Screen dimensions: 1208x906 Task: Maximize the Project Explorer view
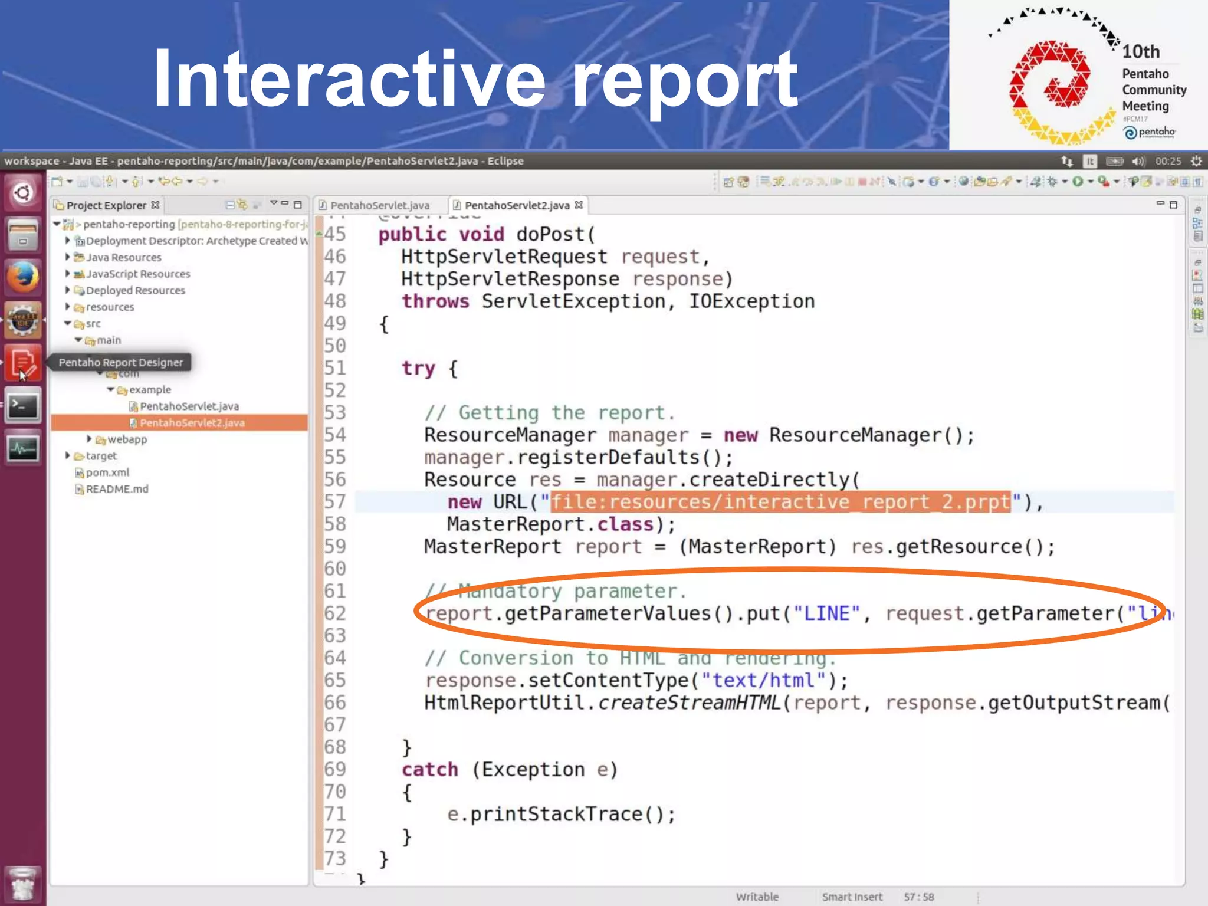(298, 205)
